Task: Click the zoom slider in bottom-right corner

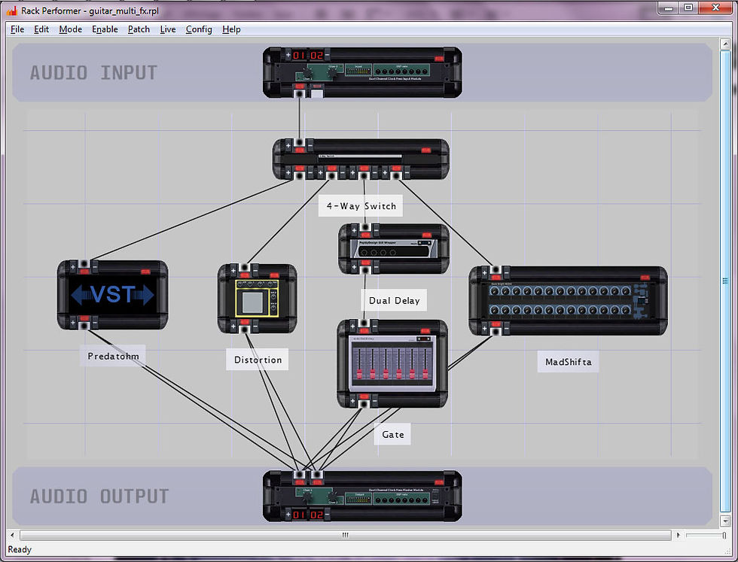Action: point(706,535)
